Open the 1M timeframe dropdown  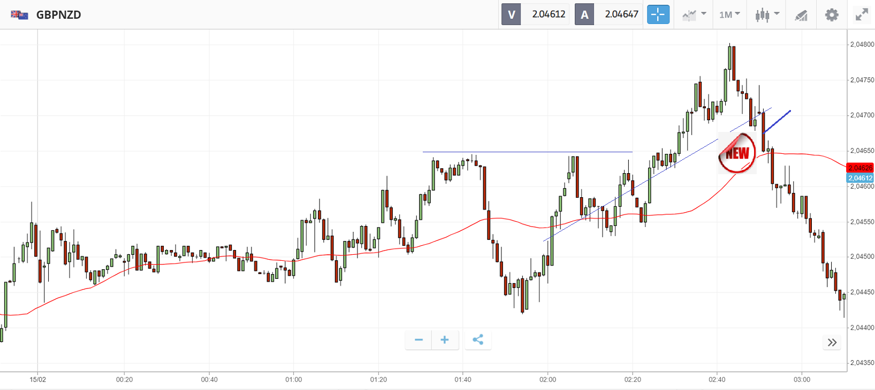click(x=729, y=14)
